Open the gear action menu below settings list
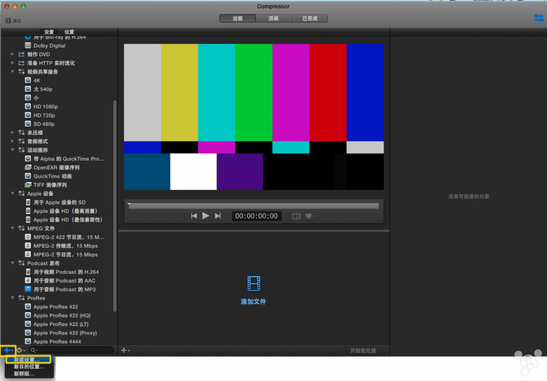547x381 pixels. [21, 350]
